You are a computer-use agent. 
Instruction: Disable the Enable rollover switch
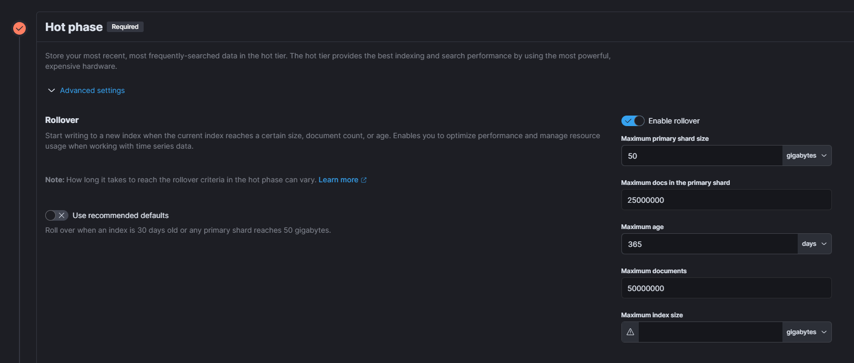[x=632, y=121]
